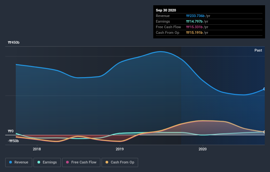This screenshot has width=270, height=172.
Task: Click the ₩15.331b free cash flow value
Action: (194, 27)
